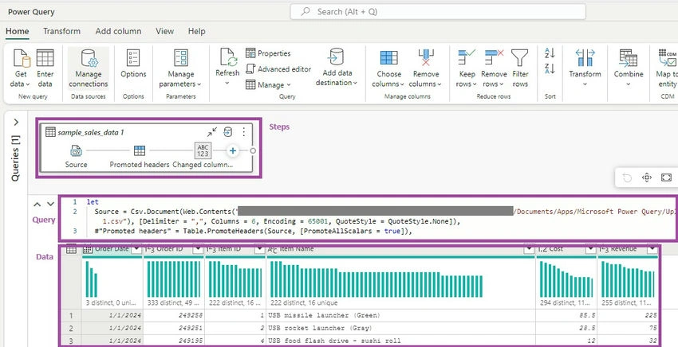Image resolution: width=678 pixels, height=347 pixels.
Task: Open the Options settings icon
Action: (133, 58)
